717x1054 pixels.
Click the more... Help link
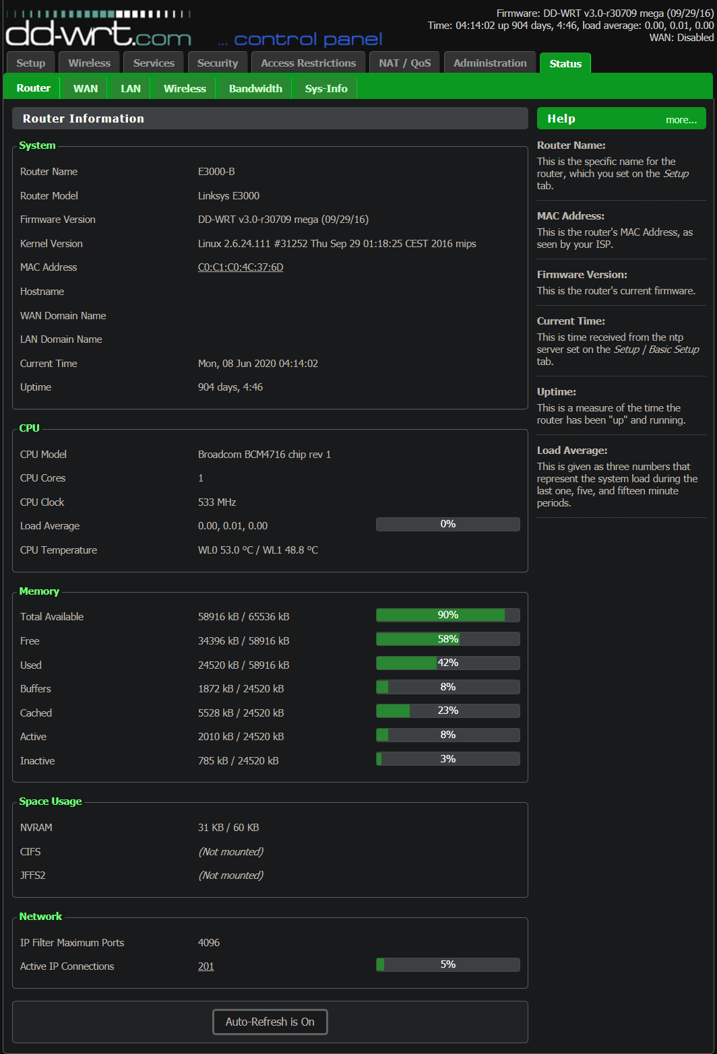(681, 119)
